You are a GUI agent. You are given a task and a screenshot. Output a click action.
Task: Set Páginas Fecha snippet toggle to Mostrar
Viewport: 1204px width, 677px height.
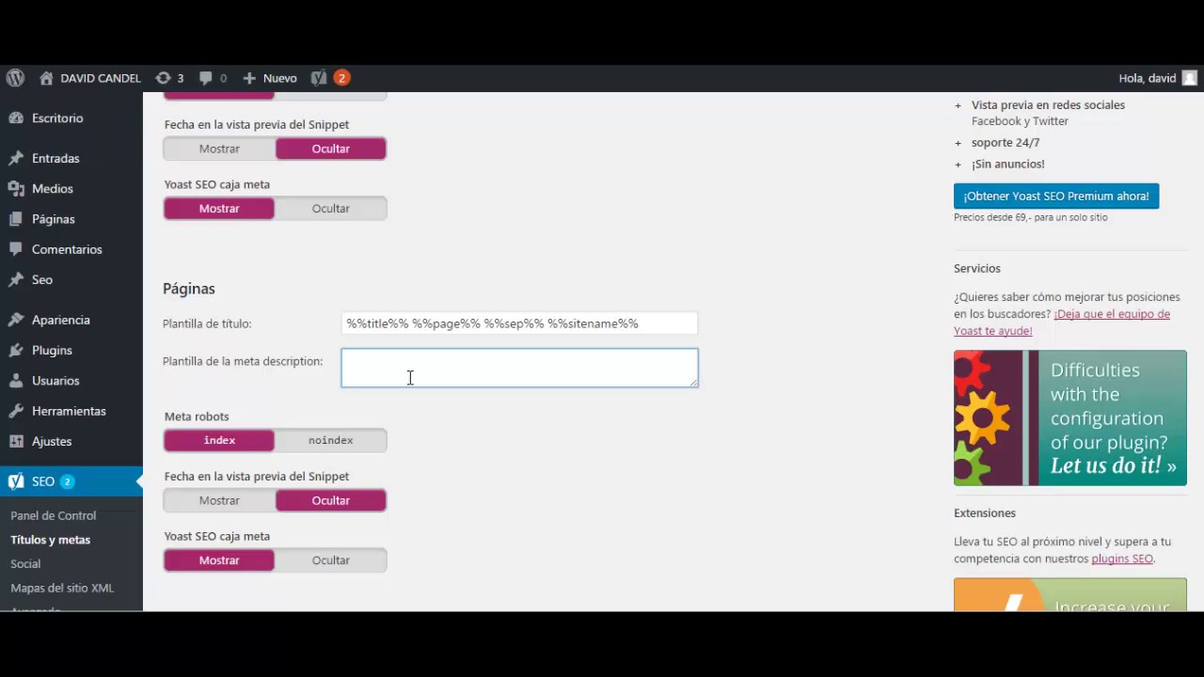tap(219, 500)
